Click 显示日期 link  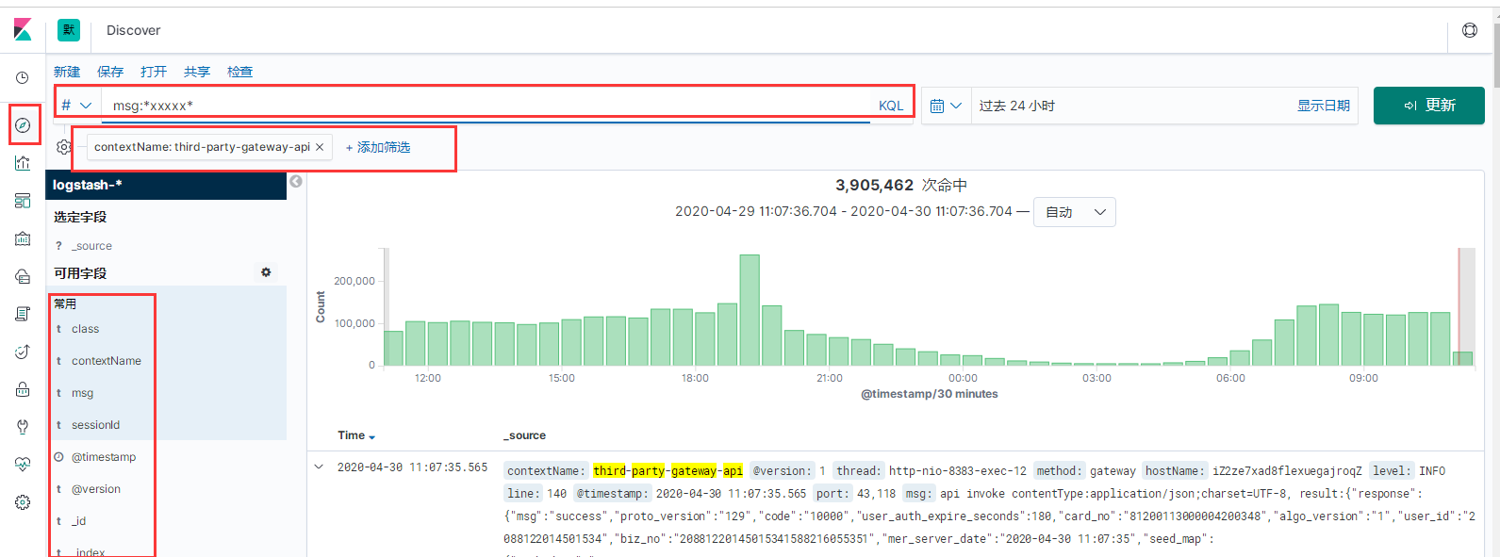pyautogui.click(x=1324, y=106)
